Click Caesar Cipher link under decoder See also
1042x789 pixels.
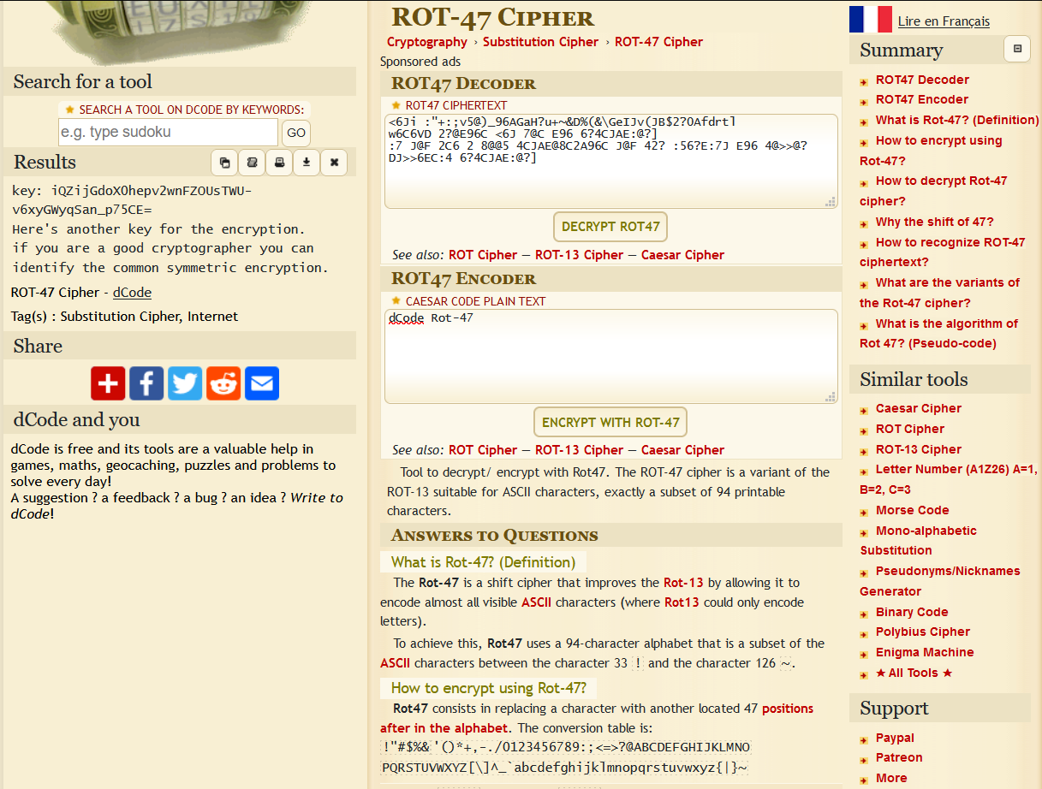click(682, 255)
